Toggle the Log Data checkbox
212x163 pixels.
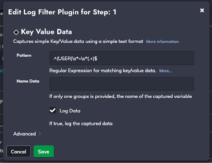(x=53, y=110)
